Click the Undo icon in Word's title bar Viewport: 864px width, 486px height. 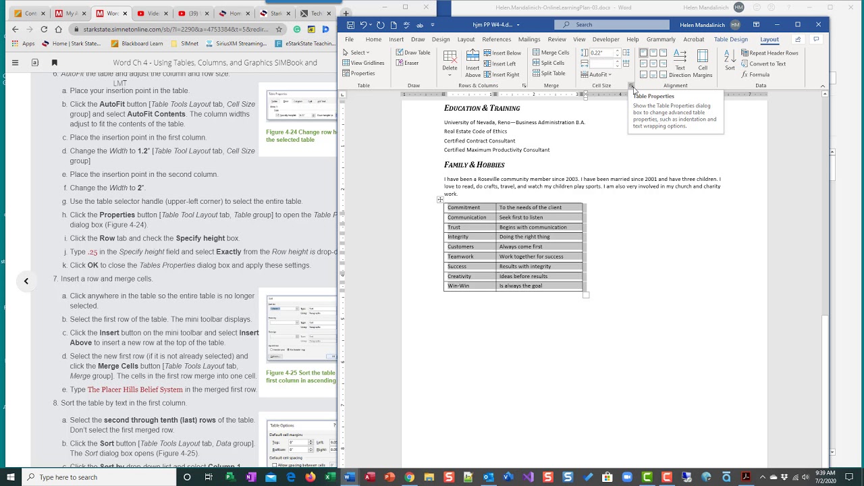[x=363, y=25]
